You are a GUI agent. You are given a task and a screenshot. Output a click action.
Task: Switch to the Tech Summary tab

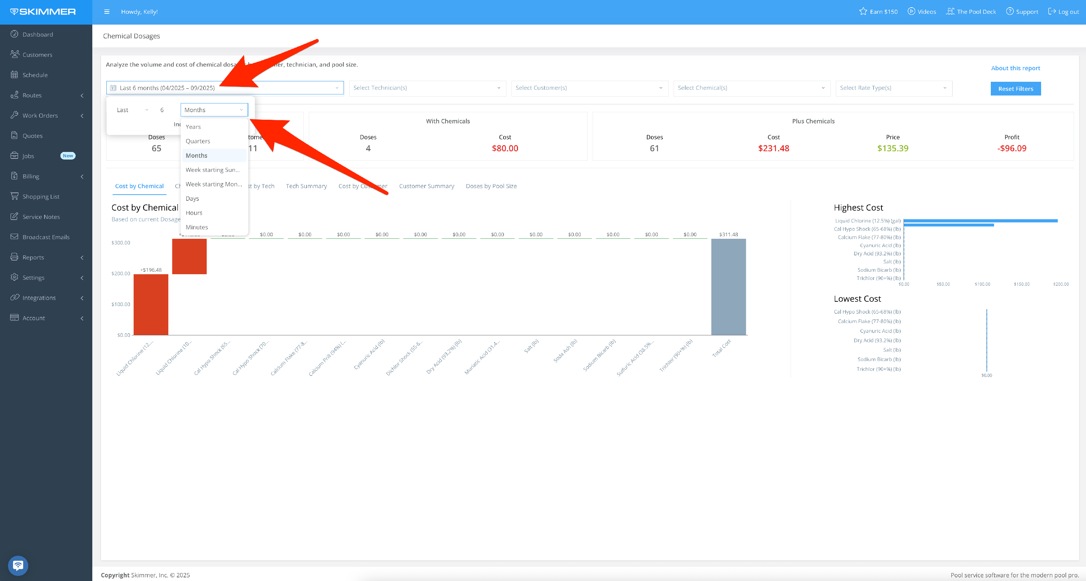306,186
